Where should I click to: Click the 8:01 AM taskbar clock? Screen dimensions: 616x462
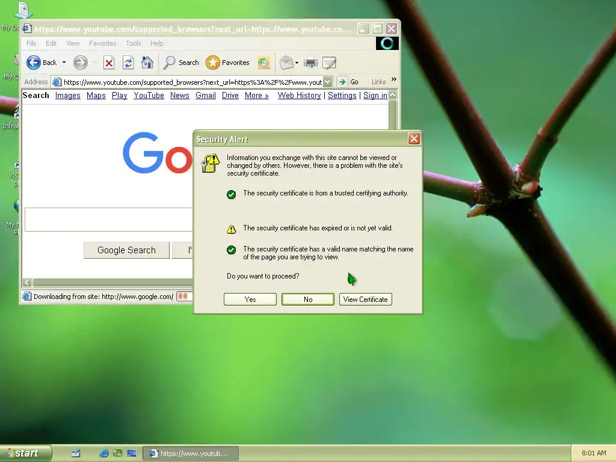pyautogui.click(x=594, y=453)
